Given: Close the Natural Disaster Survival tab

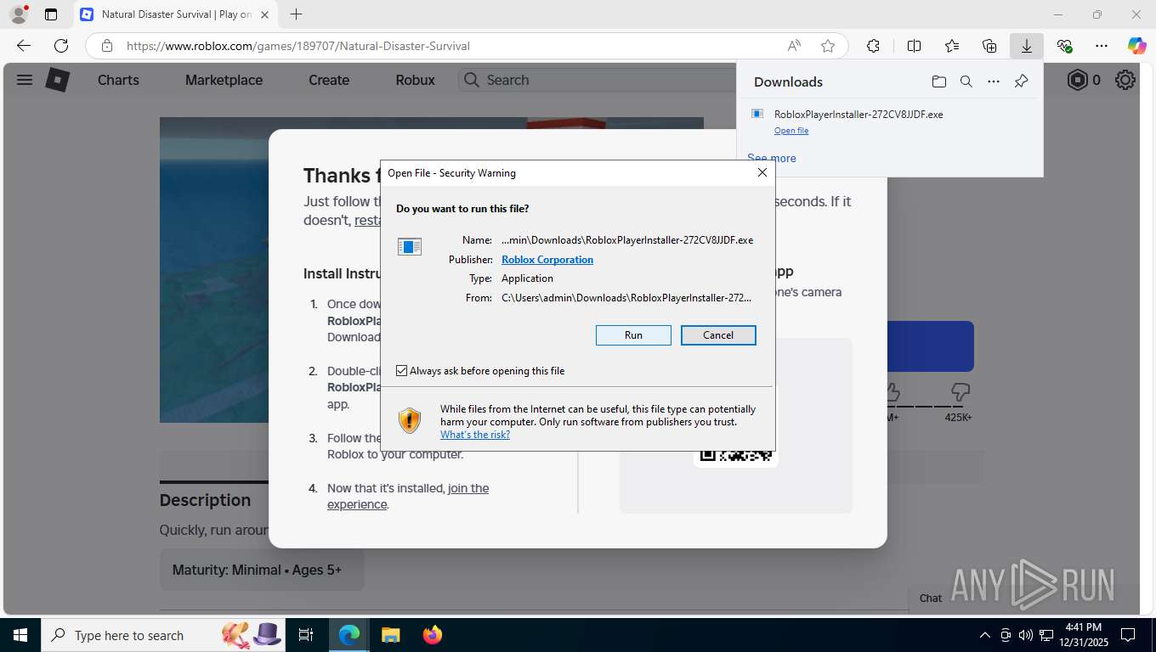Looking at the screenshot, I should 264,14.
